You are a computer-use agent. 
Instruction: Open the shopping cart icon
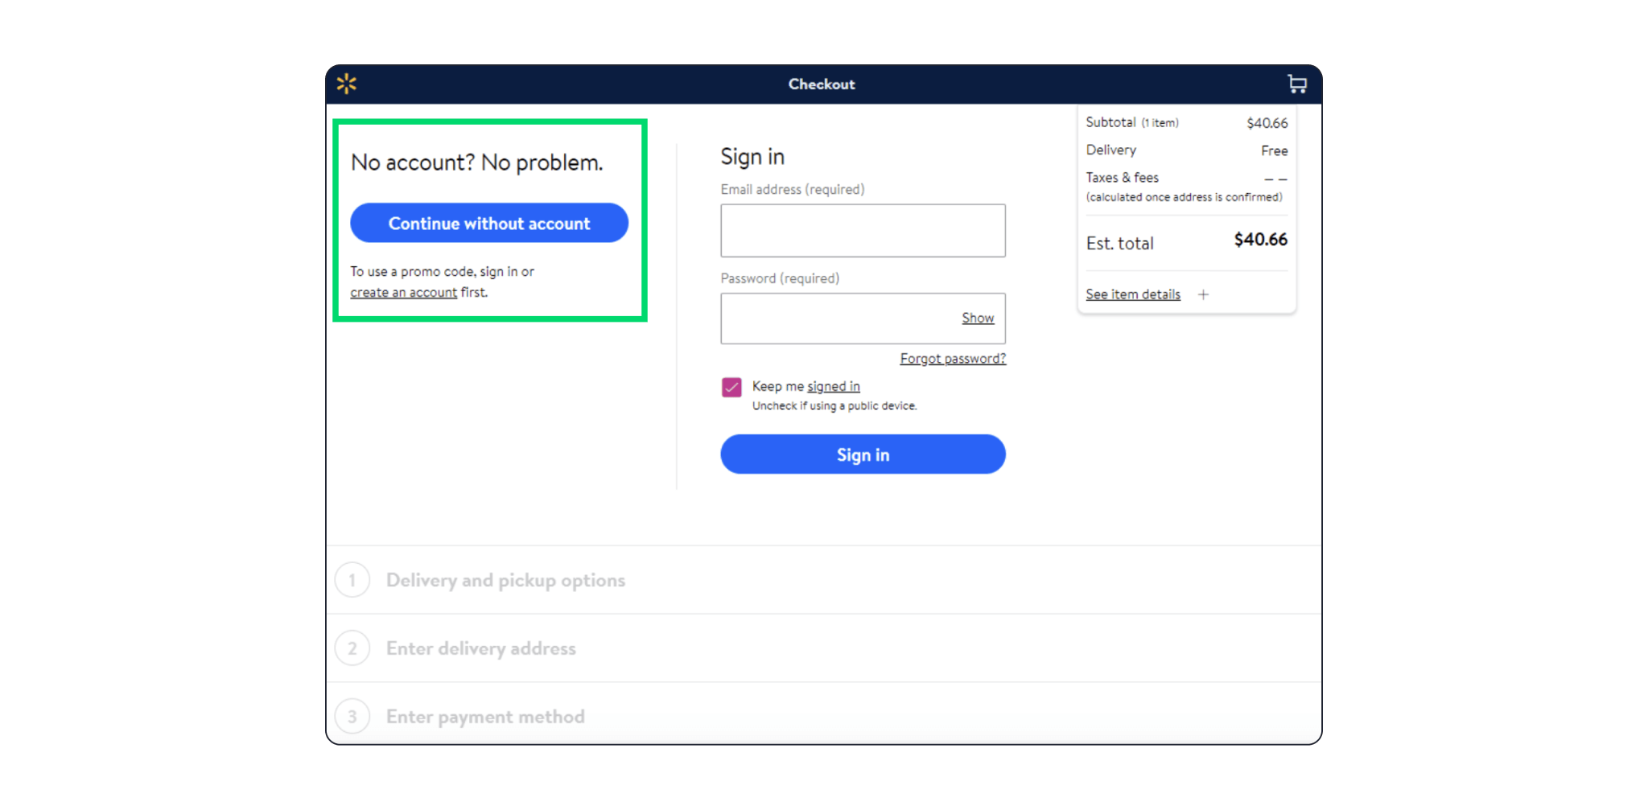[1296, 84]
